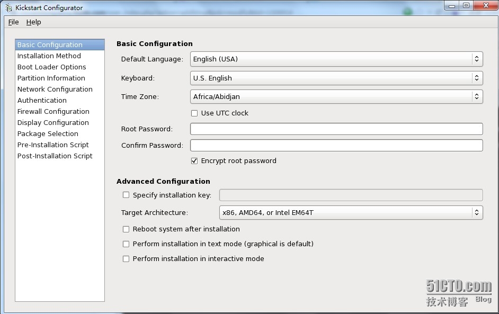Image resolution: width=499 pixels, height=314 pixels.
Task: Open Network Configuration section
Action: 60,89
